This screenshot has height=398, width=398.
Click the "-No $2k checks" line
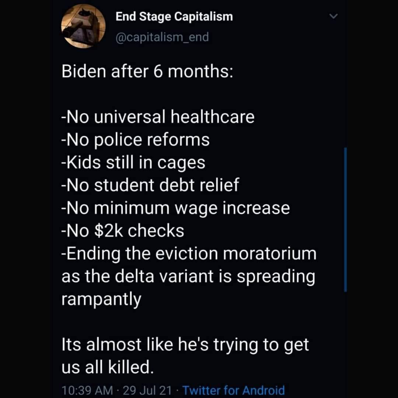click(x=122, y=231)
